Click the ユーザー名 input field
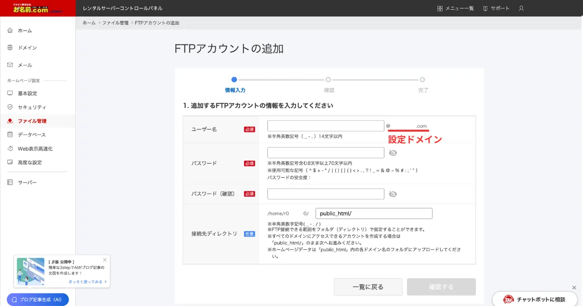 [x=326, y=126]
